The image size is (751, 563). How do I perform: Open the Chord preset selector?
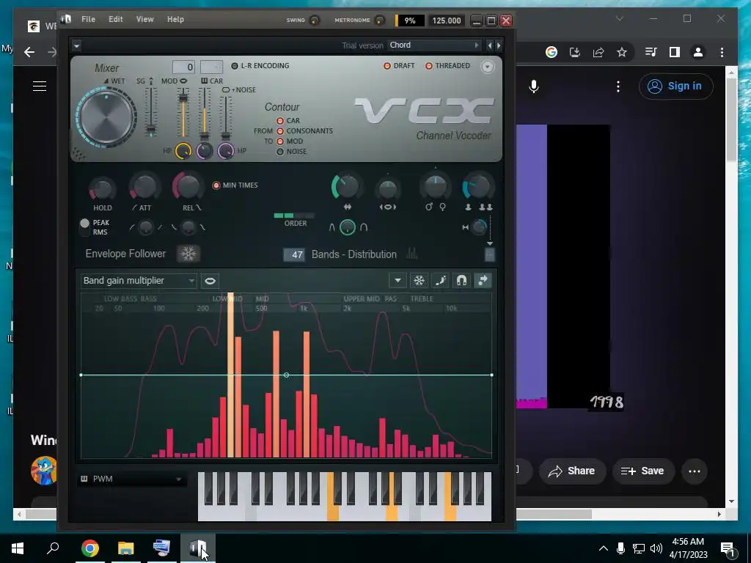434,45
